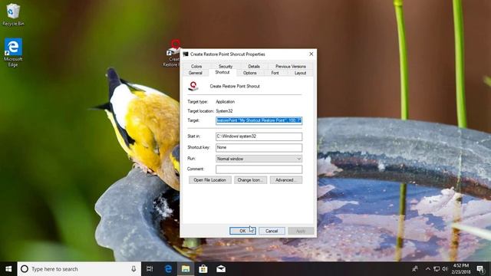This screenshot has height=276, width=491.
Task: Open the Recycle Bin desktop icon
Action: tap(13, 15)
